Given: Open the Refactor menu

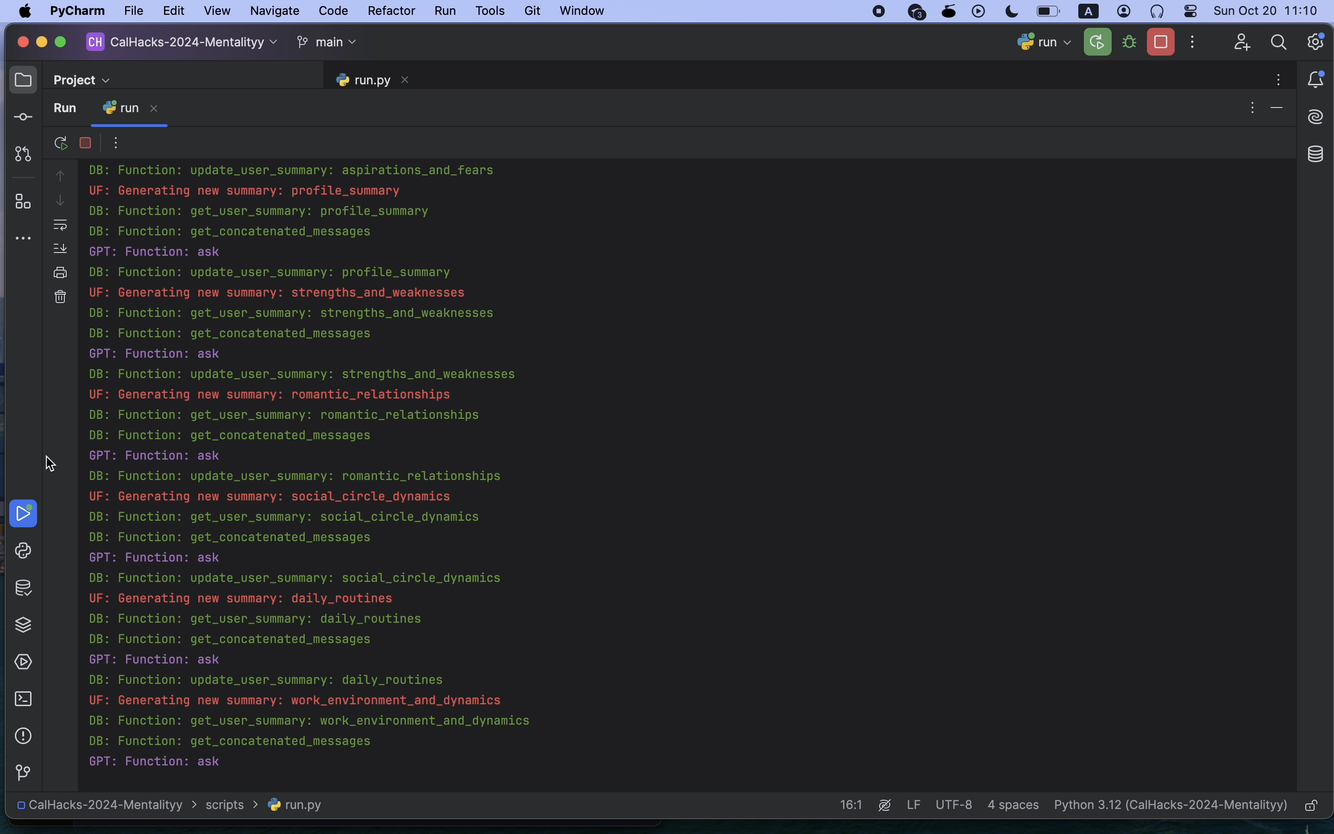Looking at the screenshot, I should 391,11.
